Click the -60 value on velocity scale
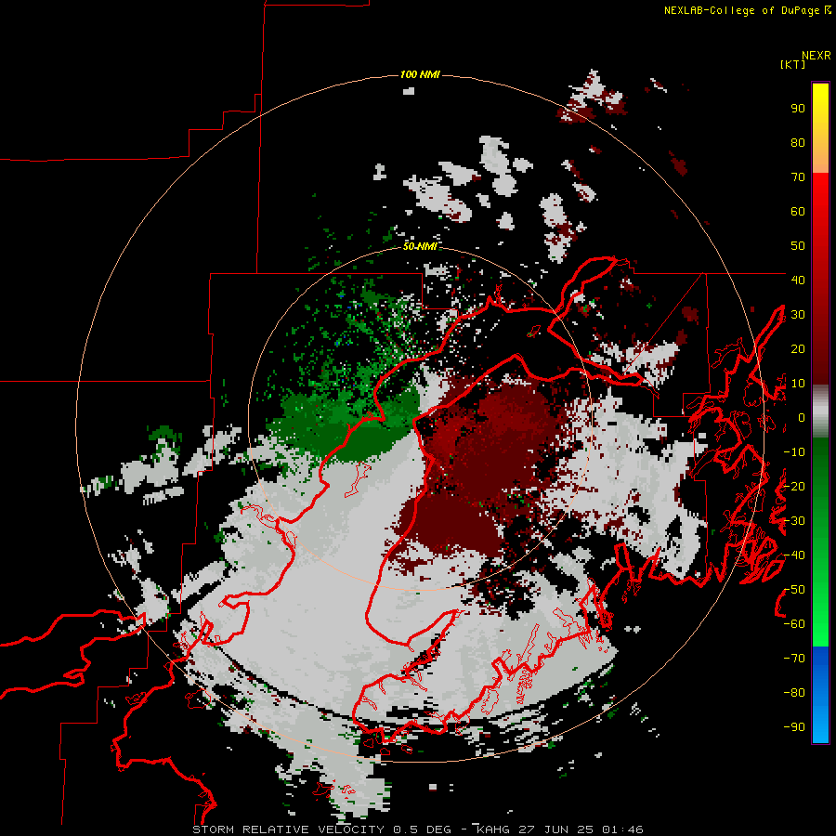The width and height of the screenshot is (836, 836). coord(794,624)
